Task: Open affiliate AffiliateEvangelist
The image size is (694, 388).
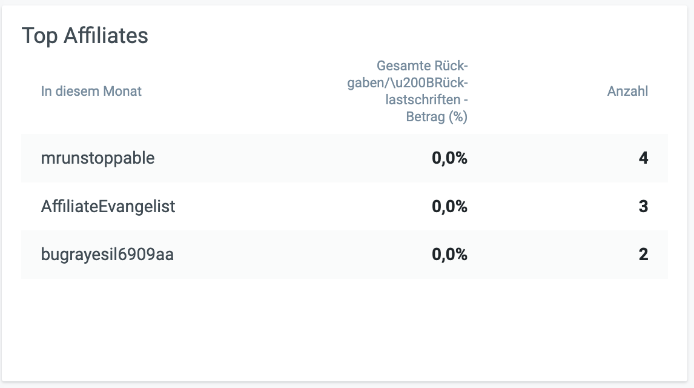Action: click(x=108, y=206)
